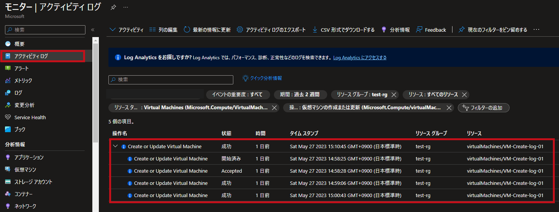Open メトリック in the sidebar
559x212 pixels.
tap(23, 81)
